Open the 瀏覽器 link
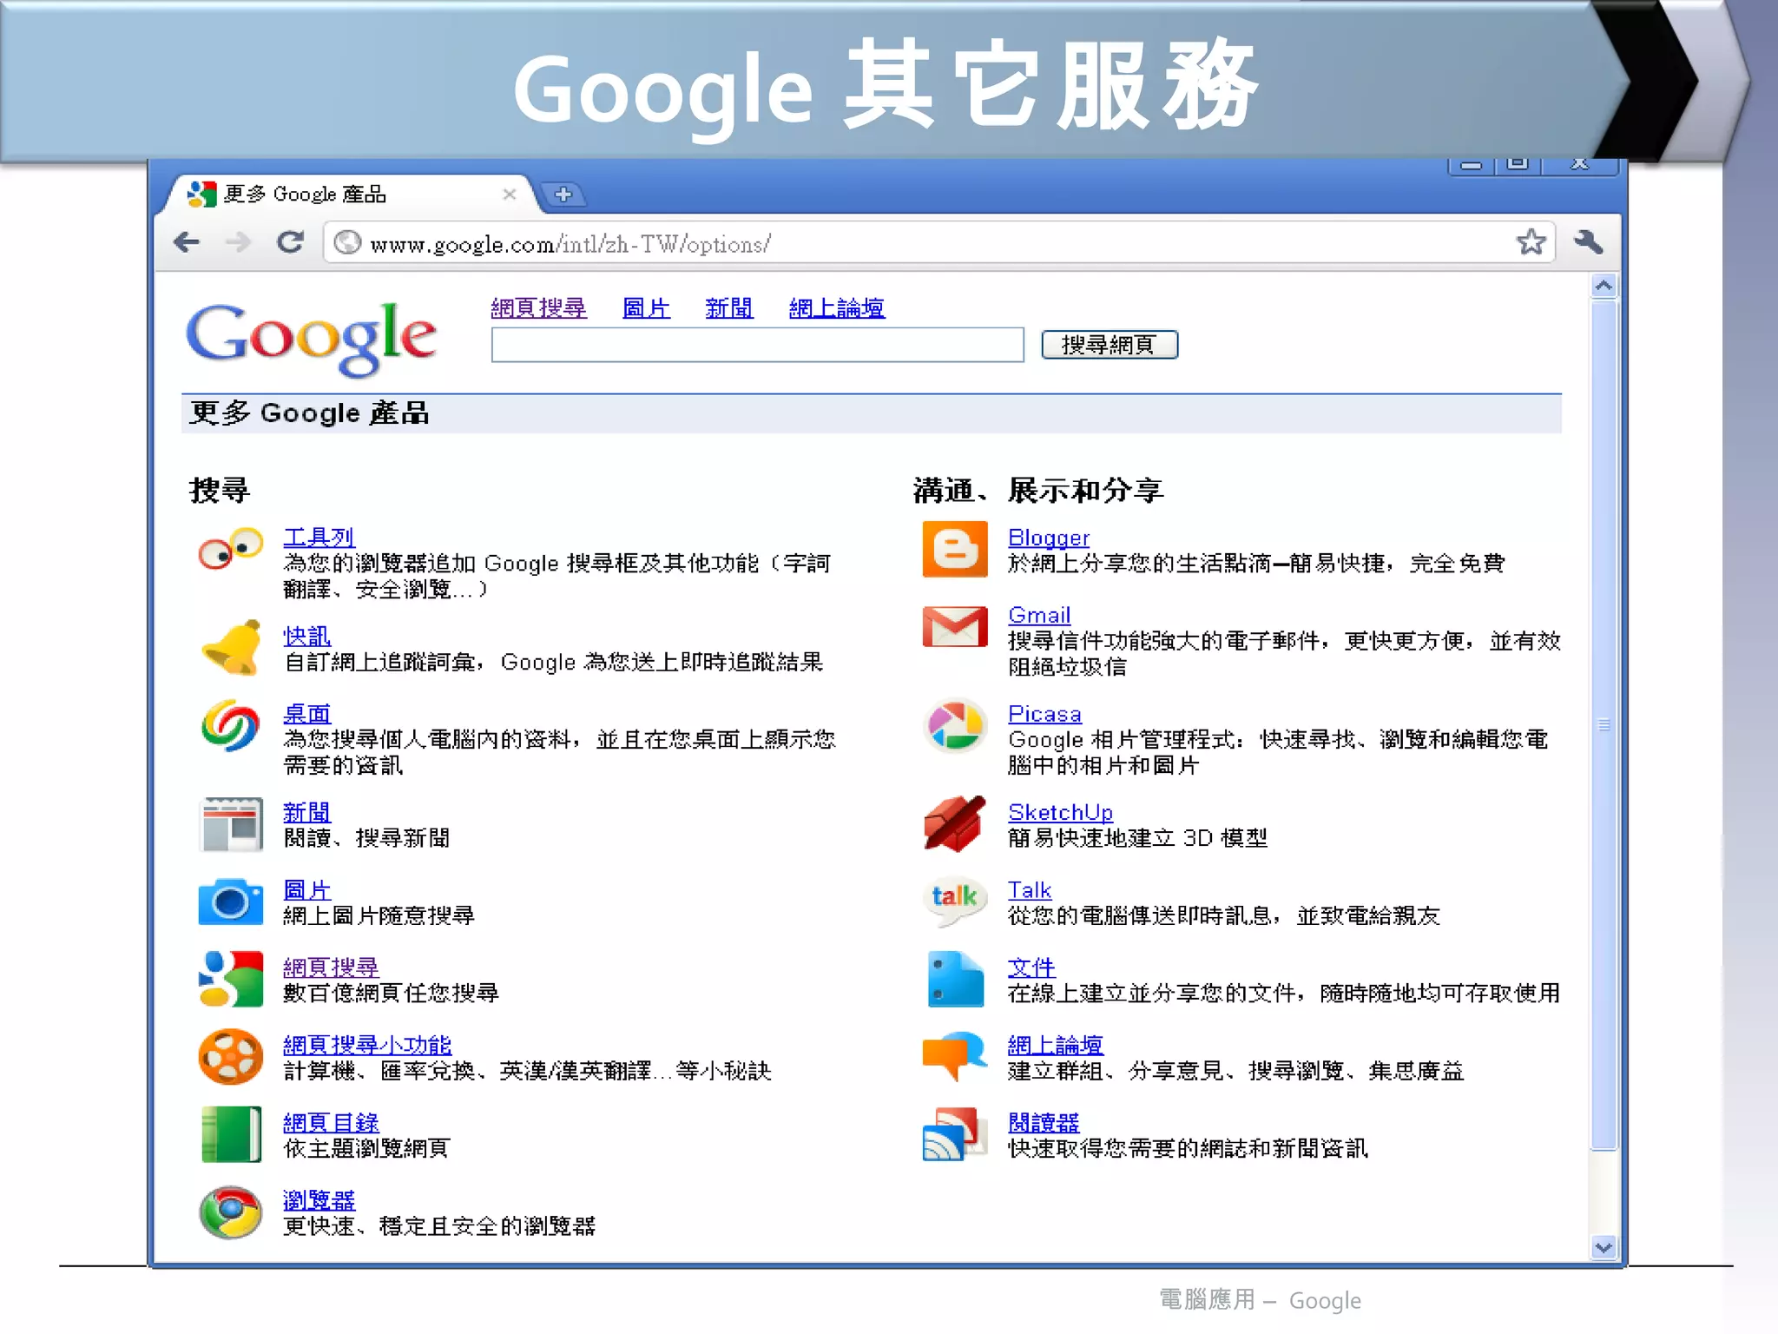Screen dimensions: 1778x1334 pos(319,1200)
